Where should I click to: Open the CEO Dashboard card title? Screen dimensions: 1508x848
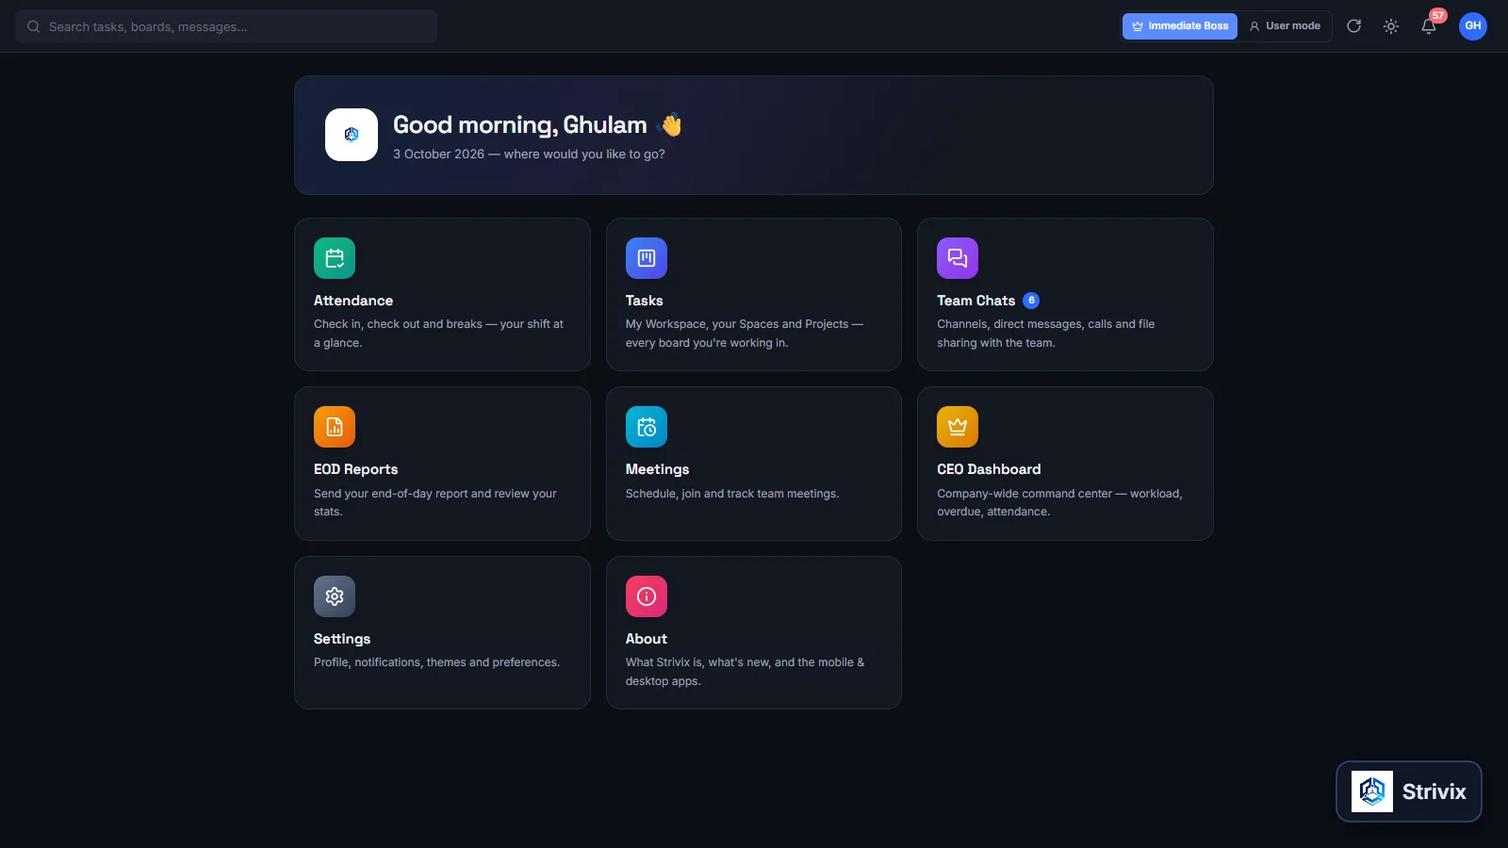(x=989, y=469)
